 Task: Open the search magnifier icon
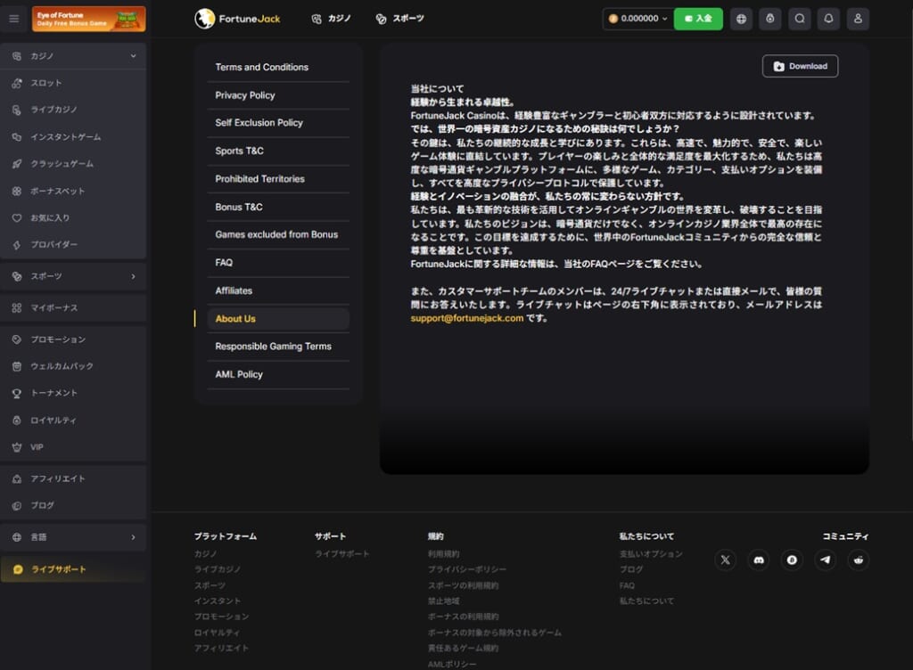pyautogui.click(x=800, y=19)
